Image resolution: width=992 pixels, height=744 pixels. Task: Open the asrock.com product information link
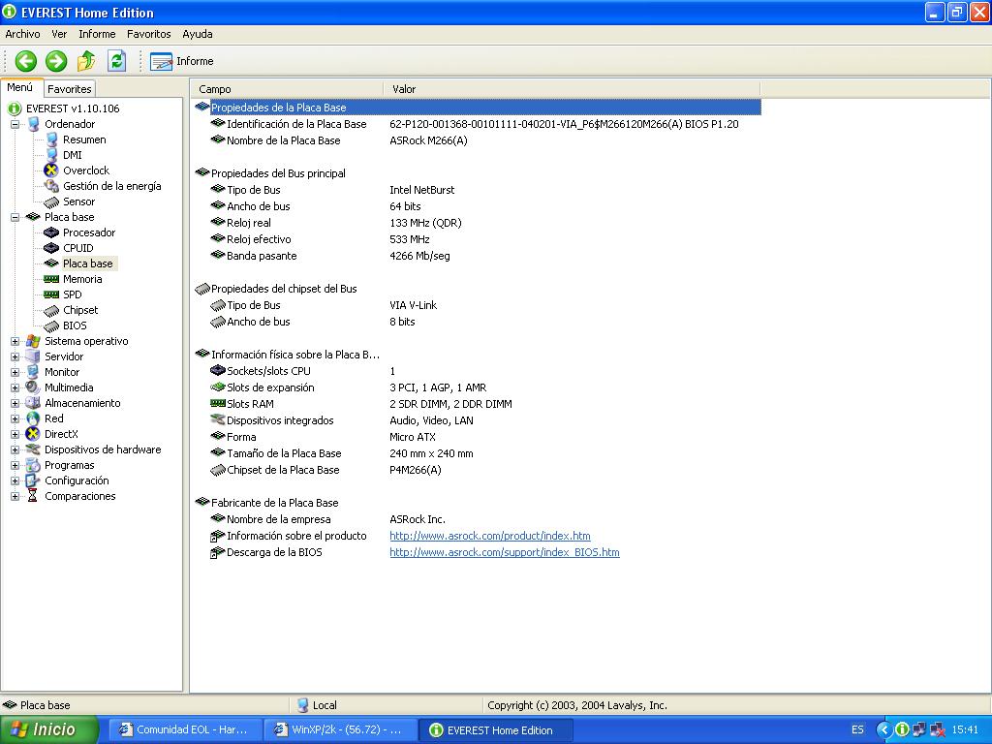(489, 536)
